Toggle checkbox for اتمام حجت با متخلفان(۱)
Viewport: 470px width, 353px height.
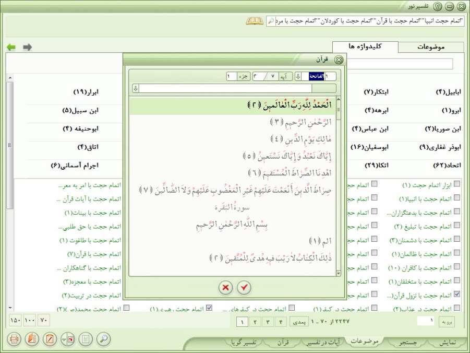[457, 280]
